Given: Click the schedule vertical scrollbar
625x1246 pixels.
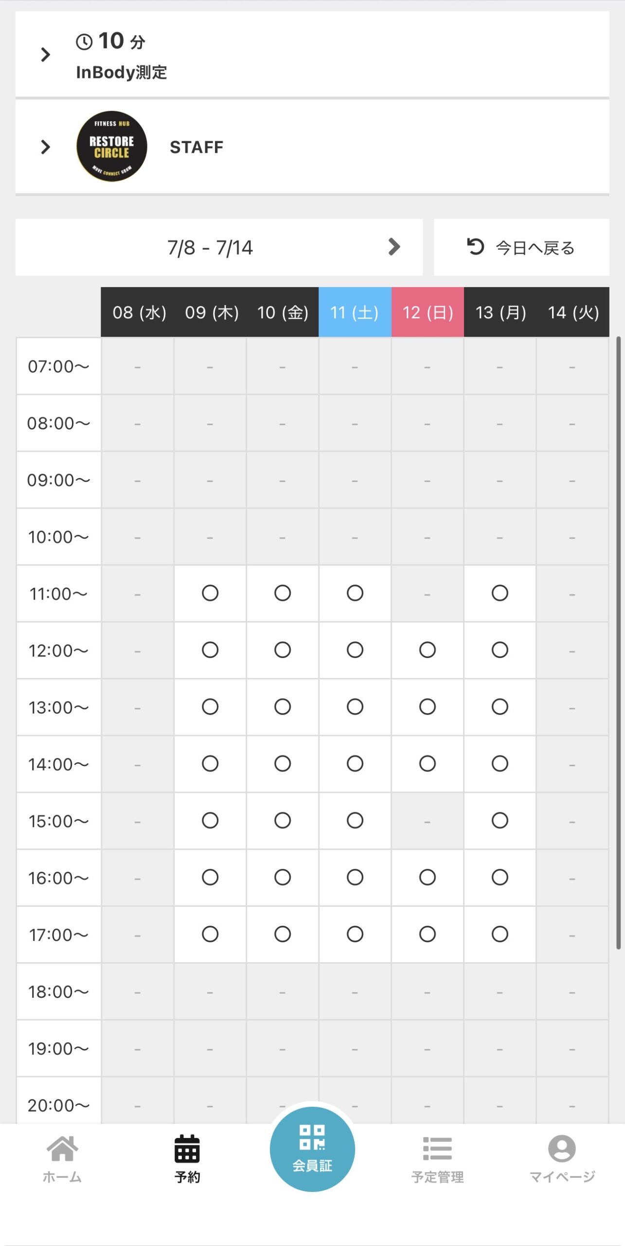Looking at the screenshot, I should (618, 642).
